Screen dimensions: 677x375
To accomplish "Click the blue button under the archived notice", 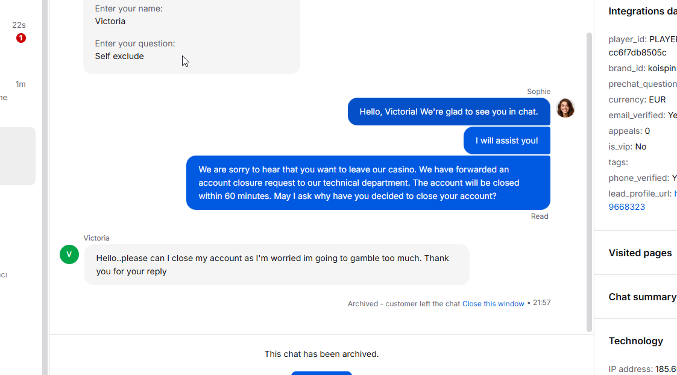I will coord(321,373).
